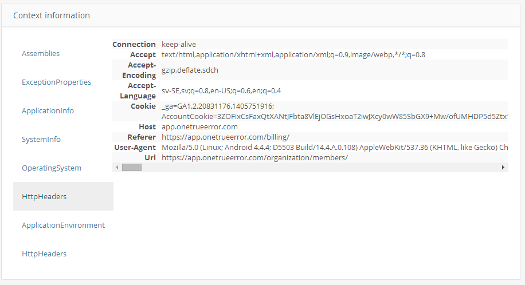Select the ExceptionProperties tab

pos(56,82)
